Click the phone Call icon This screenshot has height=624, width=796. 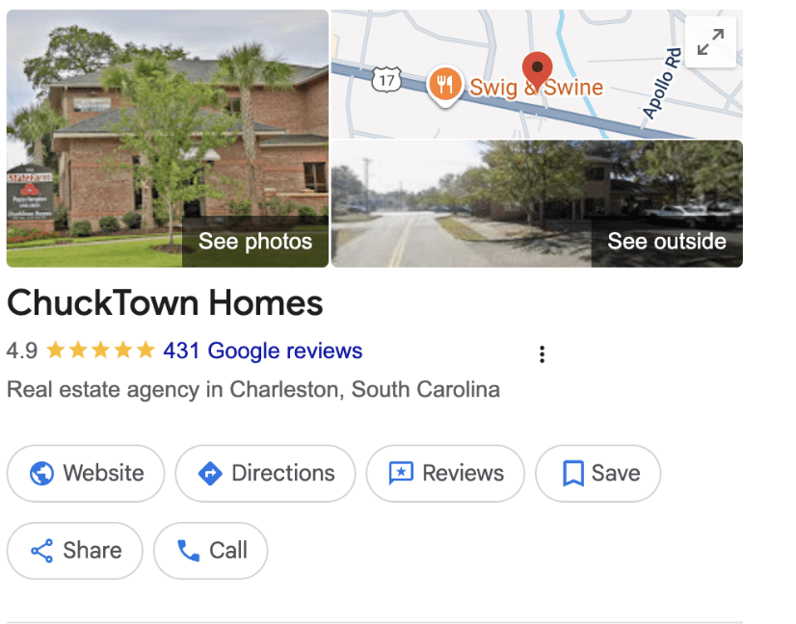(x=188, y=551)
